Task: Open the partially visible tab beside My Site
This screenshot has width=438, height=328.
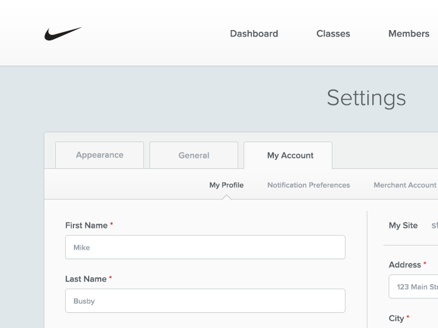Action: [x=434, y=225]
